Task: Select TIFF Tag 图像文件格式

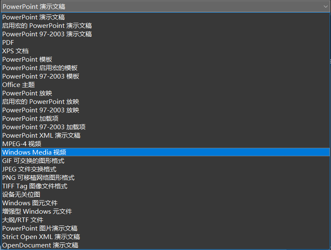Action: click(165, 186)
